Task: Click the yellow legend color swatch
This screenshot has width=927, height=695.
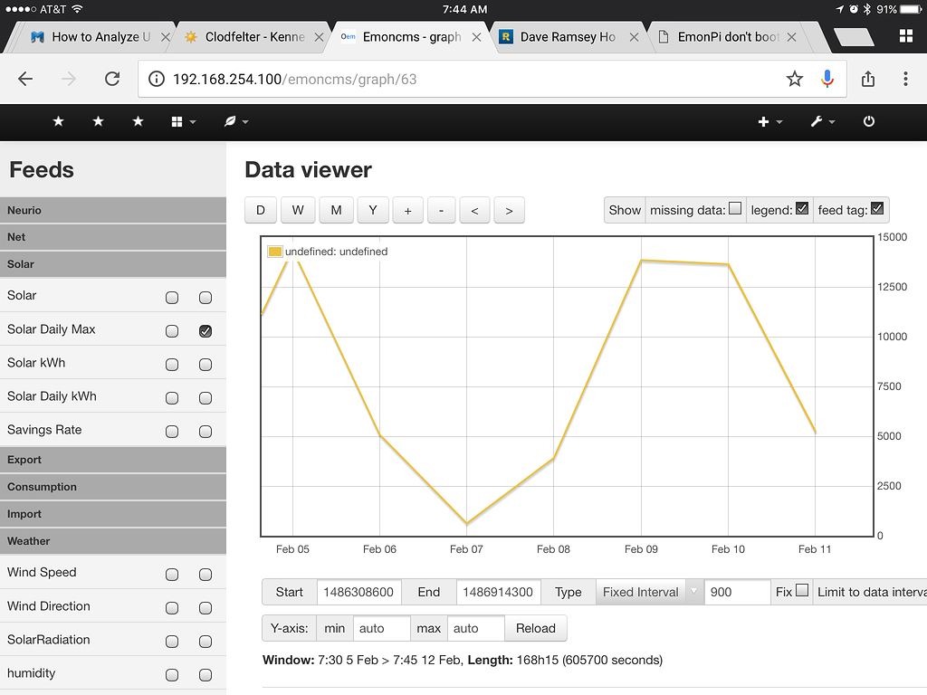Action: (274, 251)
